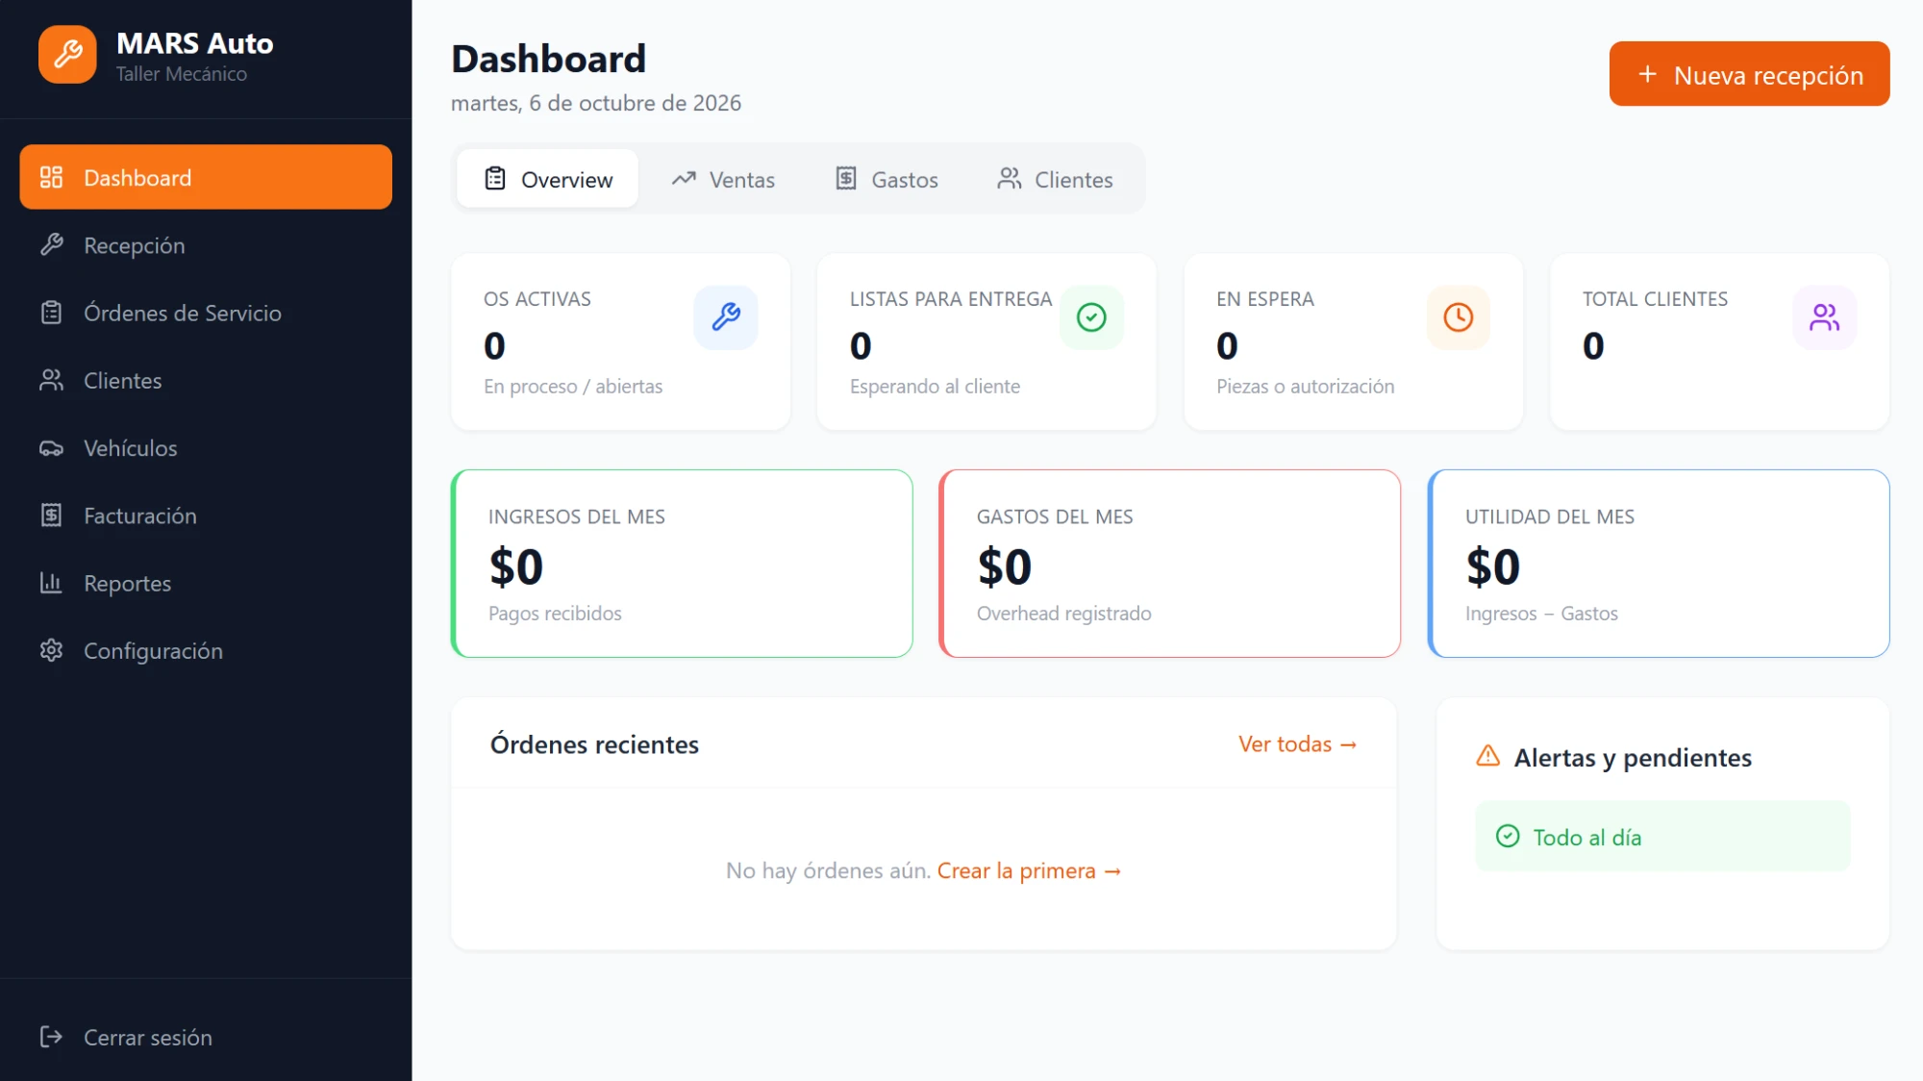The height and width of the screenshot is (1081, 1923).
Task: Click the Vehículos car icon
Action: pyautogui.click(x=51, y=448)
